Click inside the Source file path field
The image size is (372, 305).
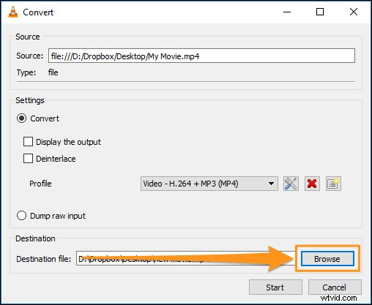point(201,56)
